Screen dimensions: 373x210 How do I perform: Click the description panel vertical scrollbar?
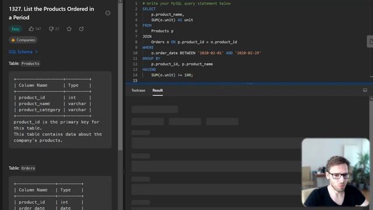pyautogui.click(x=121, y=76)
